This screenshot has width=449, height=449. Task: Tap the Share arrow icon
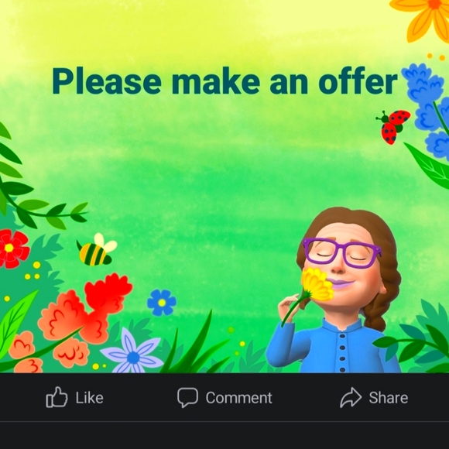pyautogui.click(x=351, y=397)
